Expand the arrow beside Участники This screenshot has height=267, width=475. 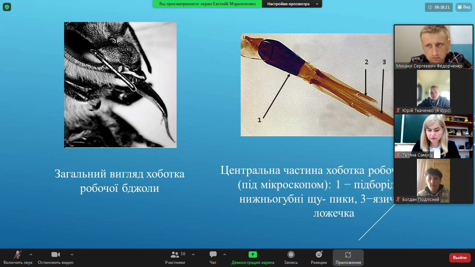[193, 254]
